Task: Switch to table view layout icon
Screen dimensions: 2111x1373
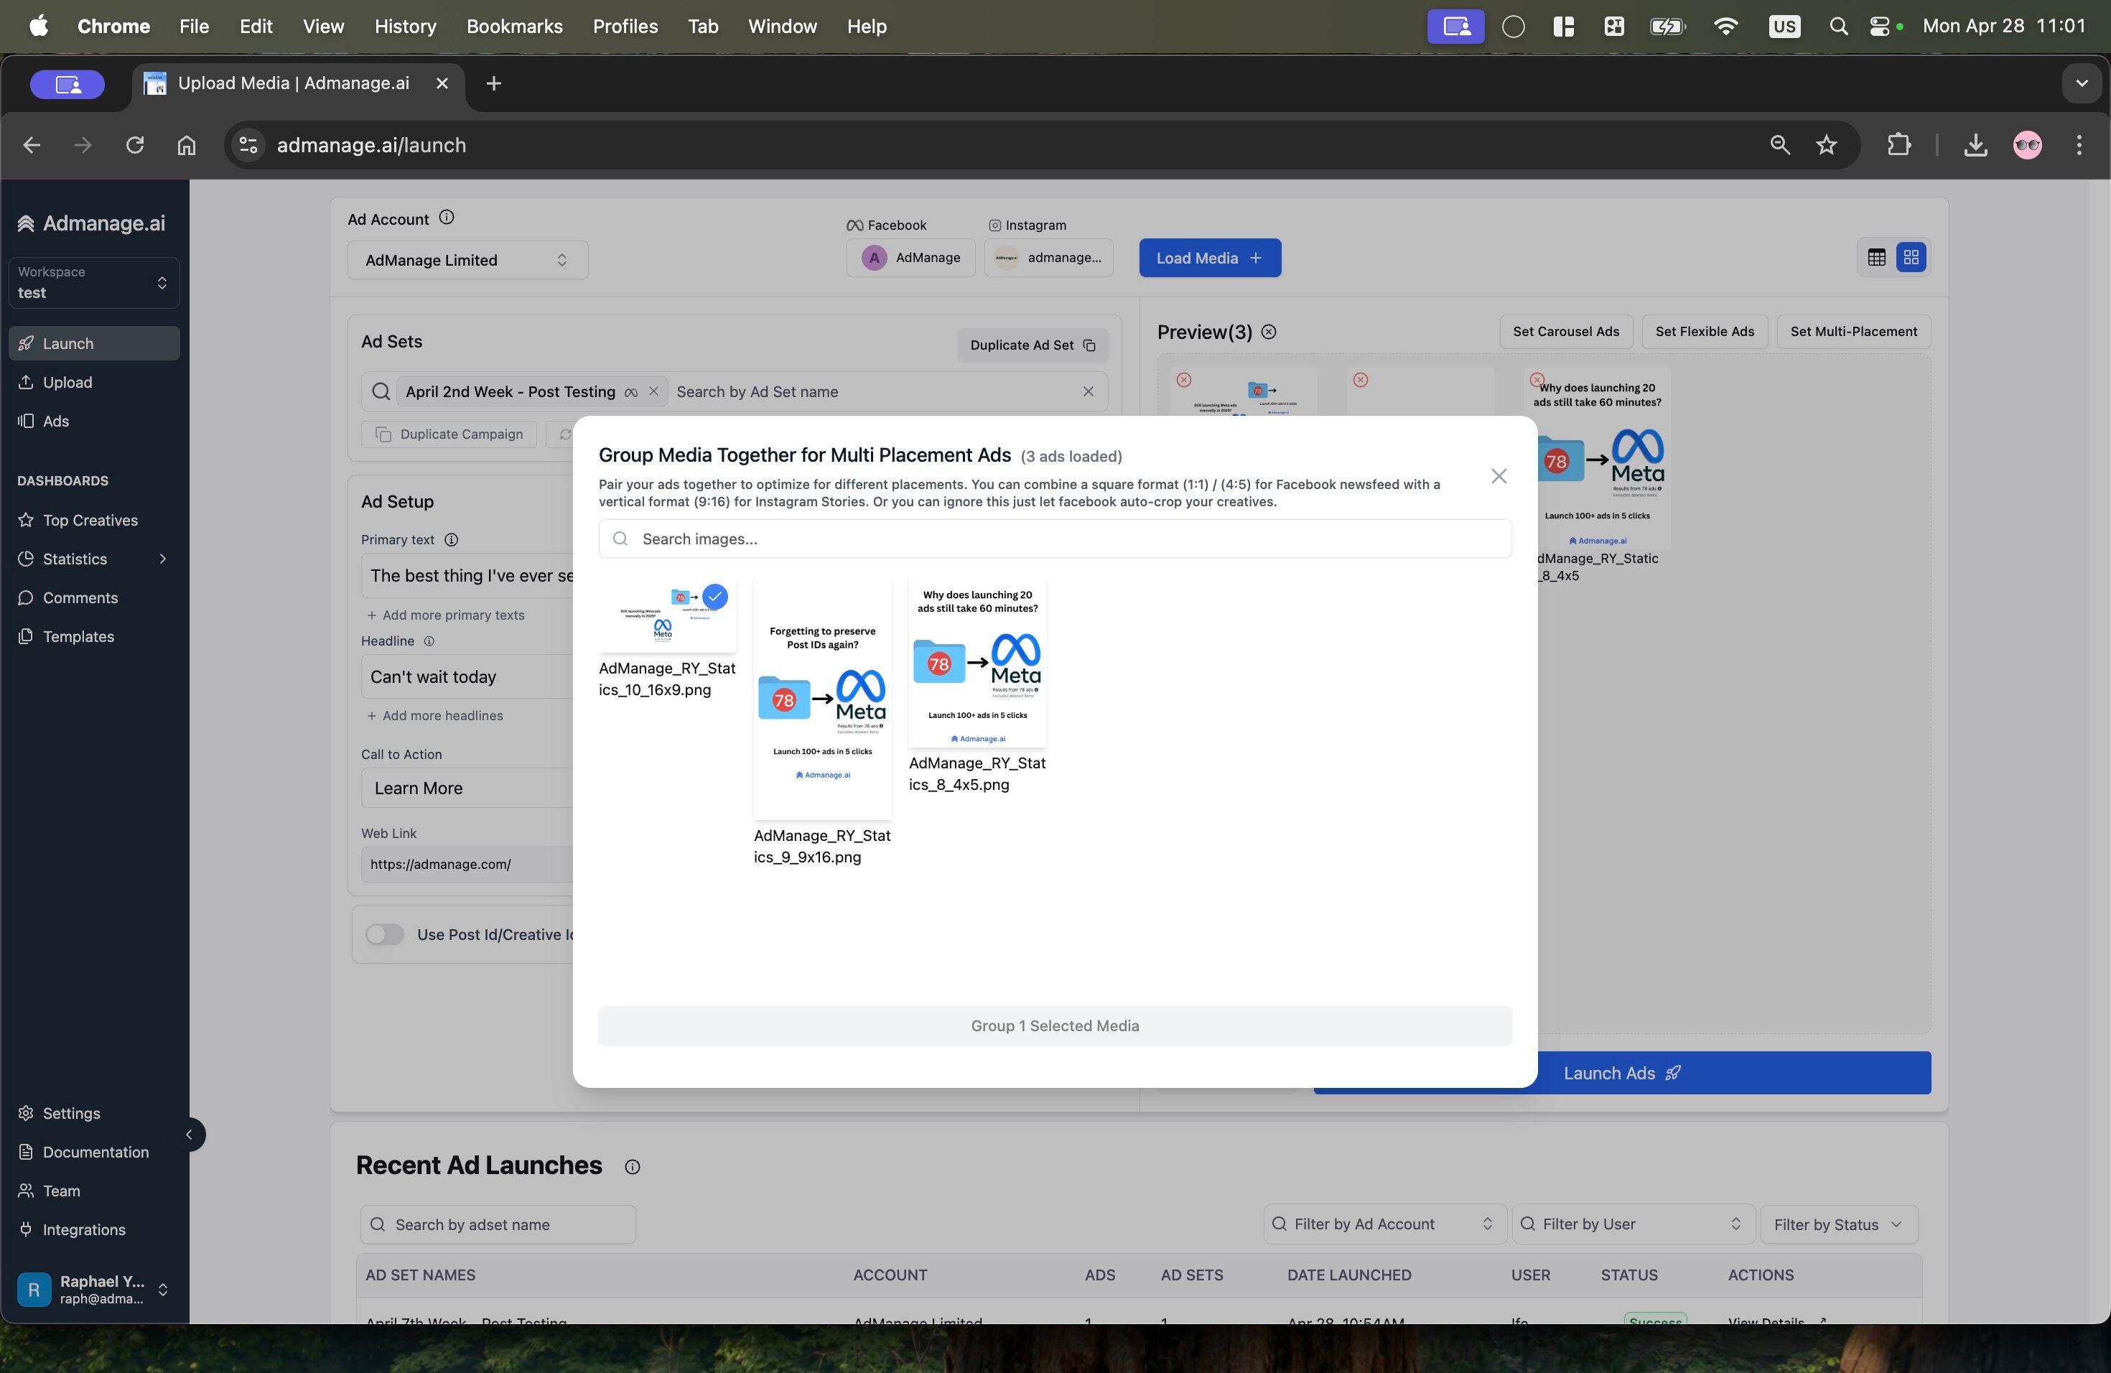Action: (1876, 258)
